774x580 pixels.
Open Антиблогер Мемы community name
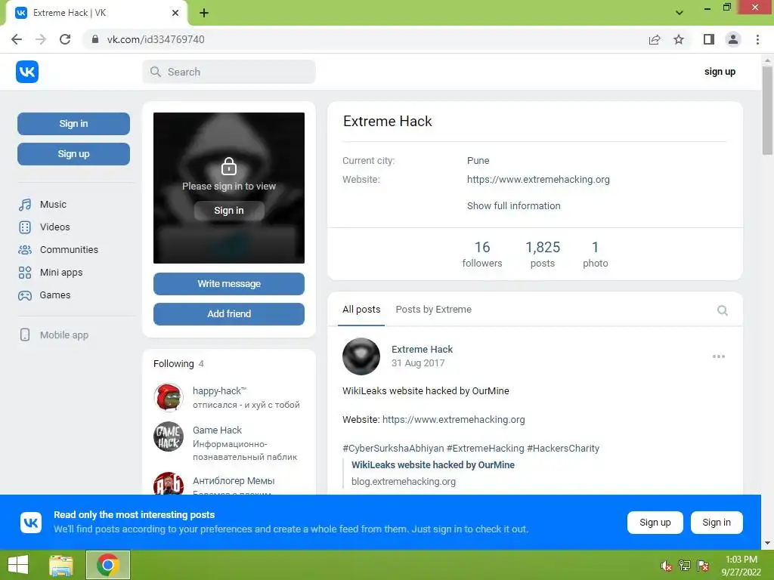point(234,481)
